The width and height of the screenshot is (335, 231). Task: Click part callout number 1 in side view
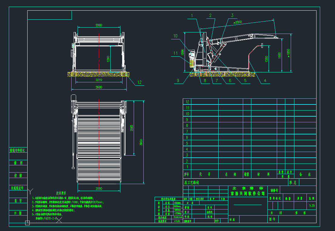click(192, 15)
